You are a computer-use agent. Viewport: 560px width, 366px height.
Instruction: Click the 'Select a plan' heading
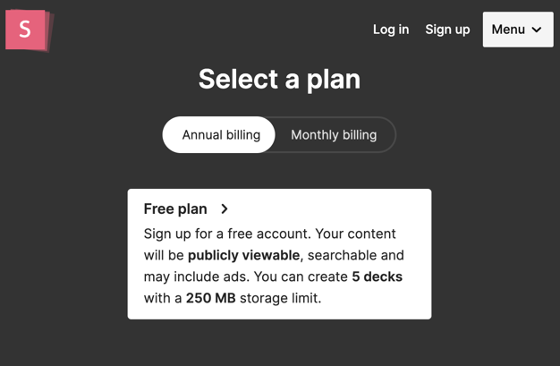click(279, 79)
